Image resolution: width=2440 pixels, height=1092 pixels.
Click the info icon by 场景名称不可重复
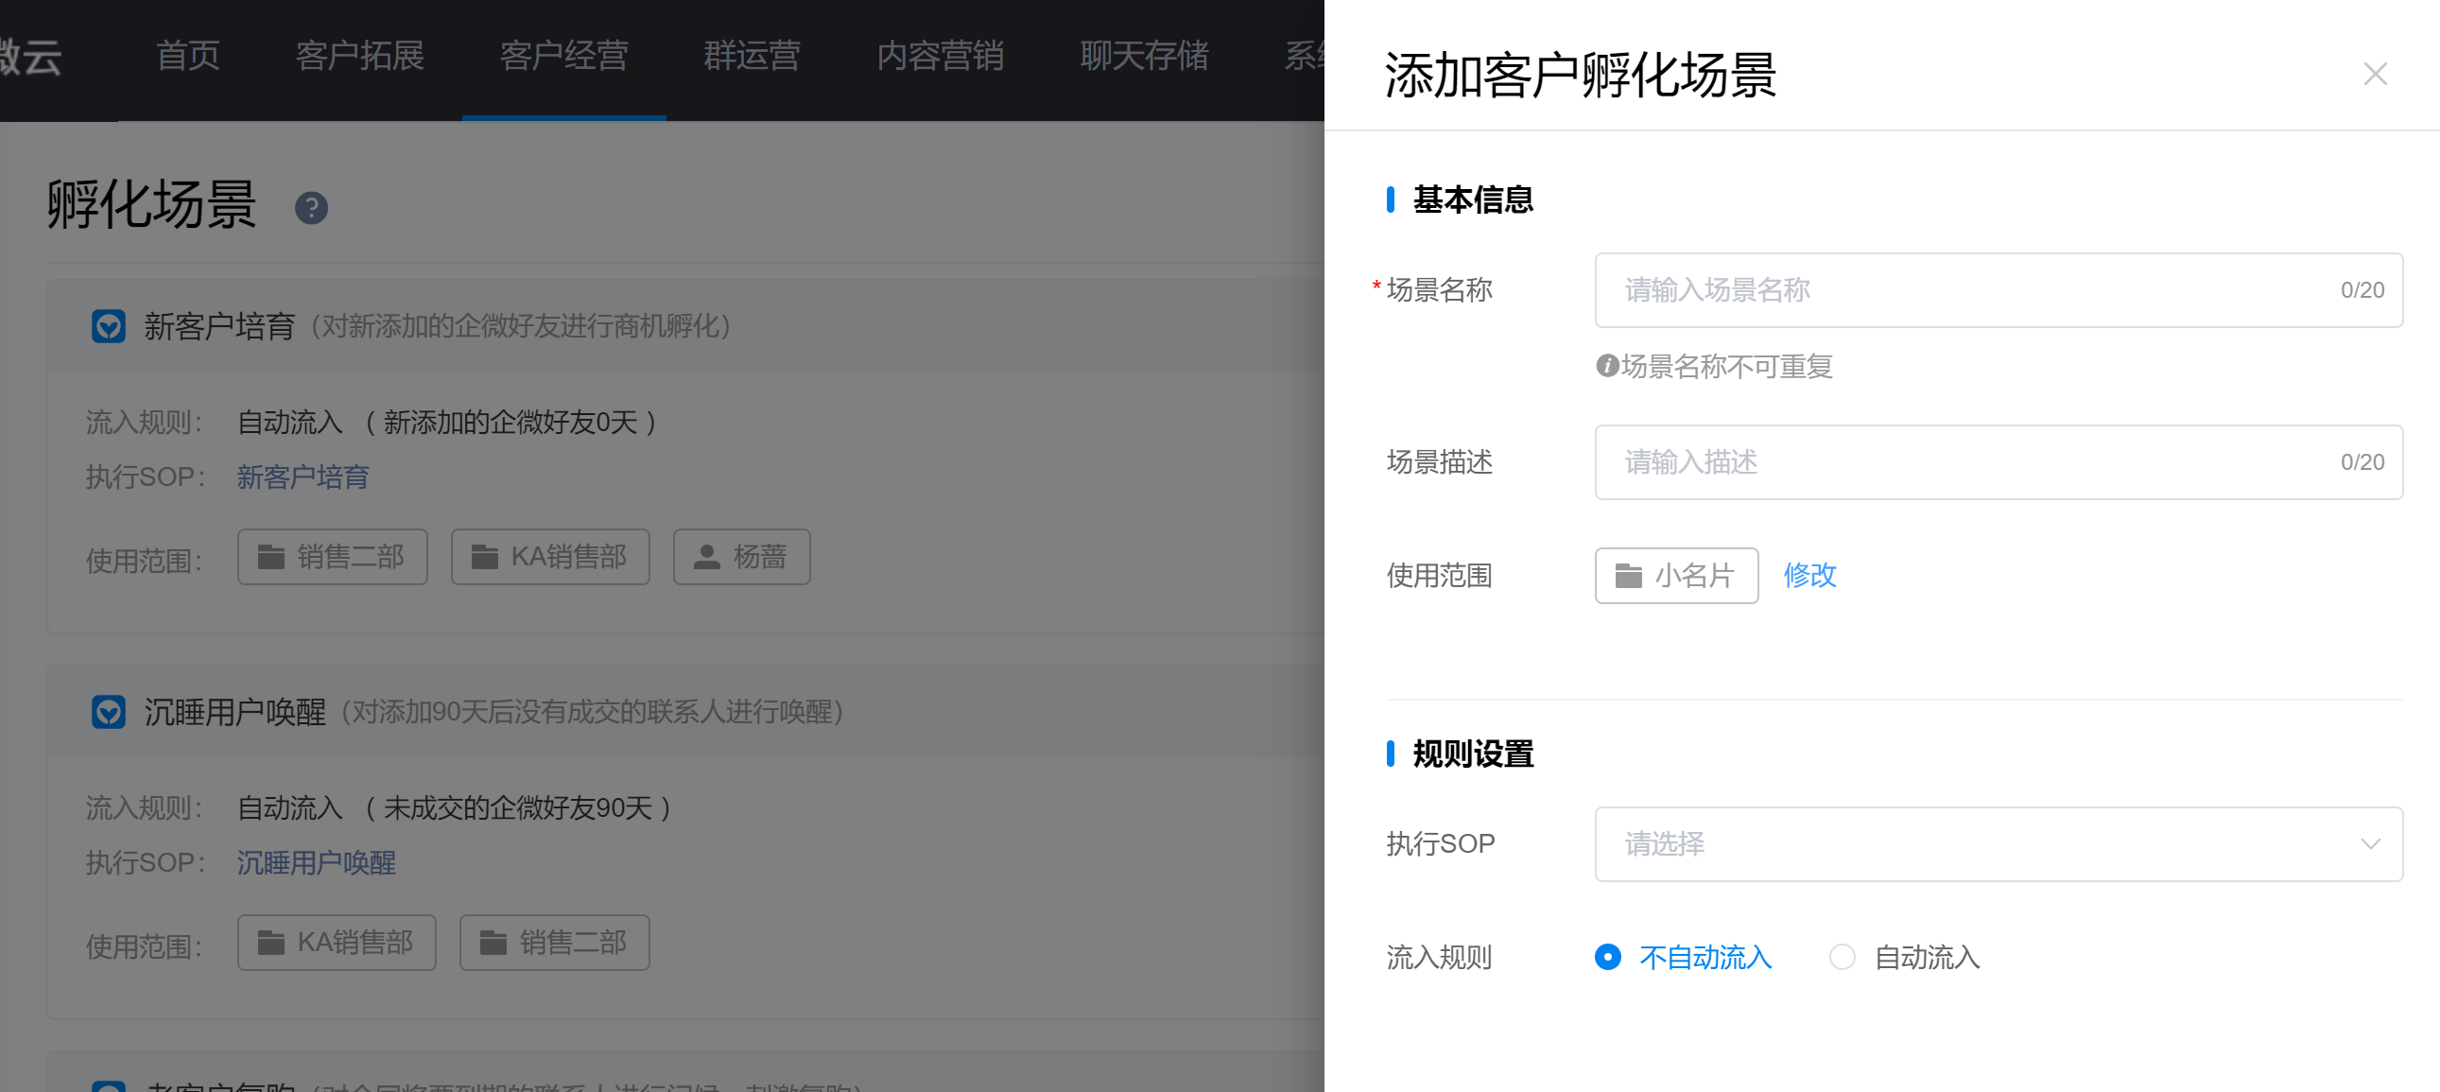click(x=1606, y=366)
